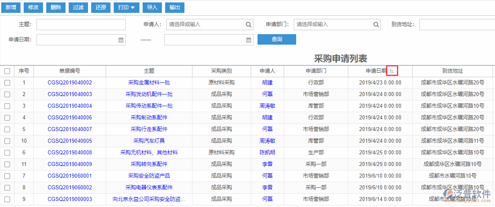Click the 新增 button
The height and width of the screenshot is (207, 495).
click(11, 7)
